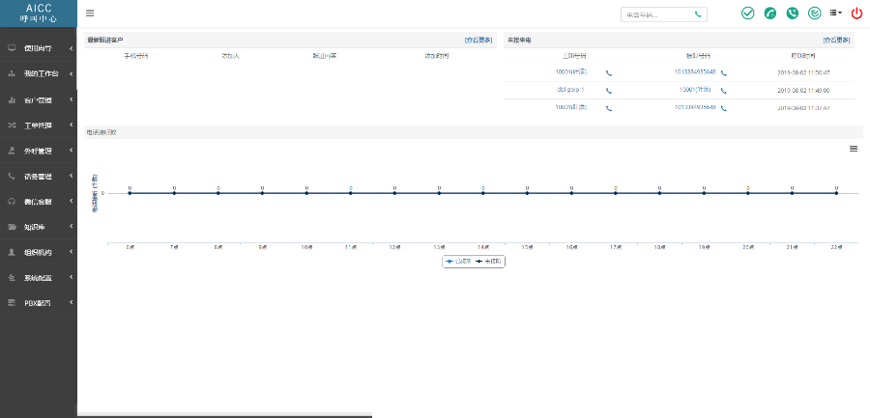Toggle the second series in chart legend
This screenshot has width=870, height=418.
(489, 262)
